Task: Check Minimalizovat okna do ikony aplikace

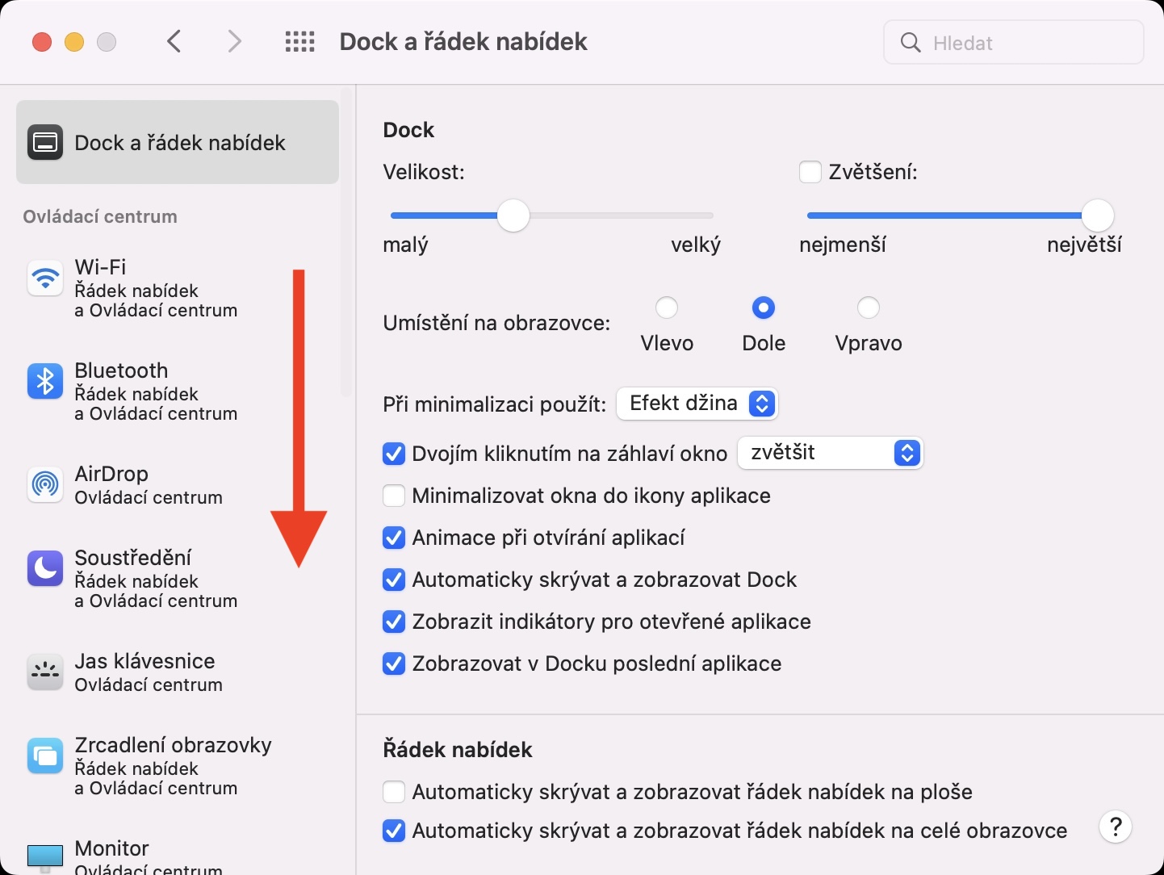Action: point(394,496)
